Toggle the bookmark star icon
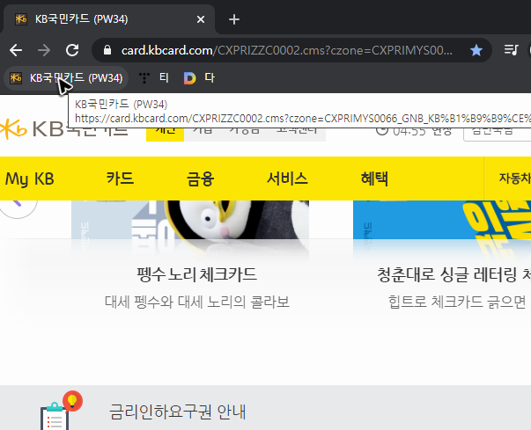The height and width of the screenshot is (430, 531). pos(476,50)
